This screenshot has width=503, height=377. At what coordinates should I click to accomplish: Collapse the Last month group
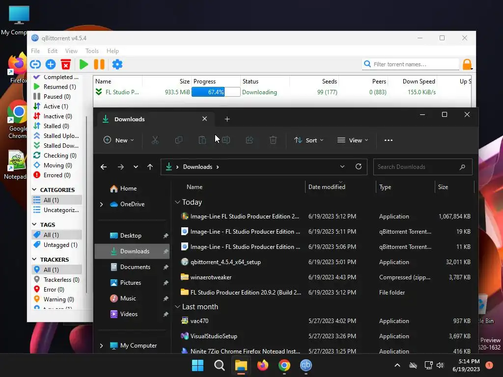(177, 307)
